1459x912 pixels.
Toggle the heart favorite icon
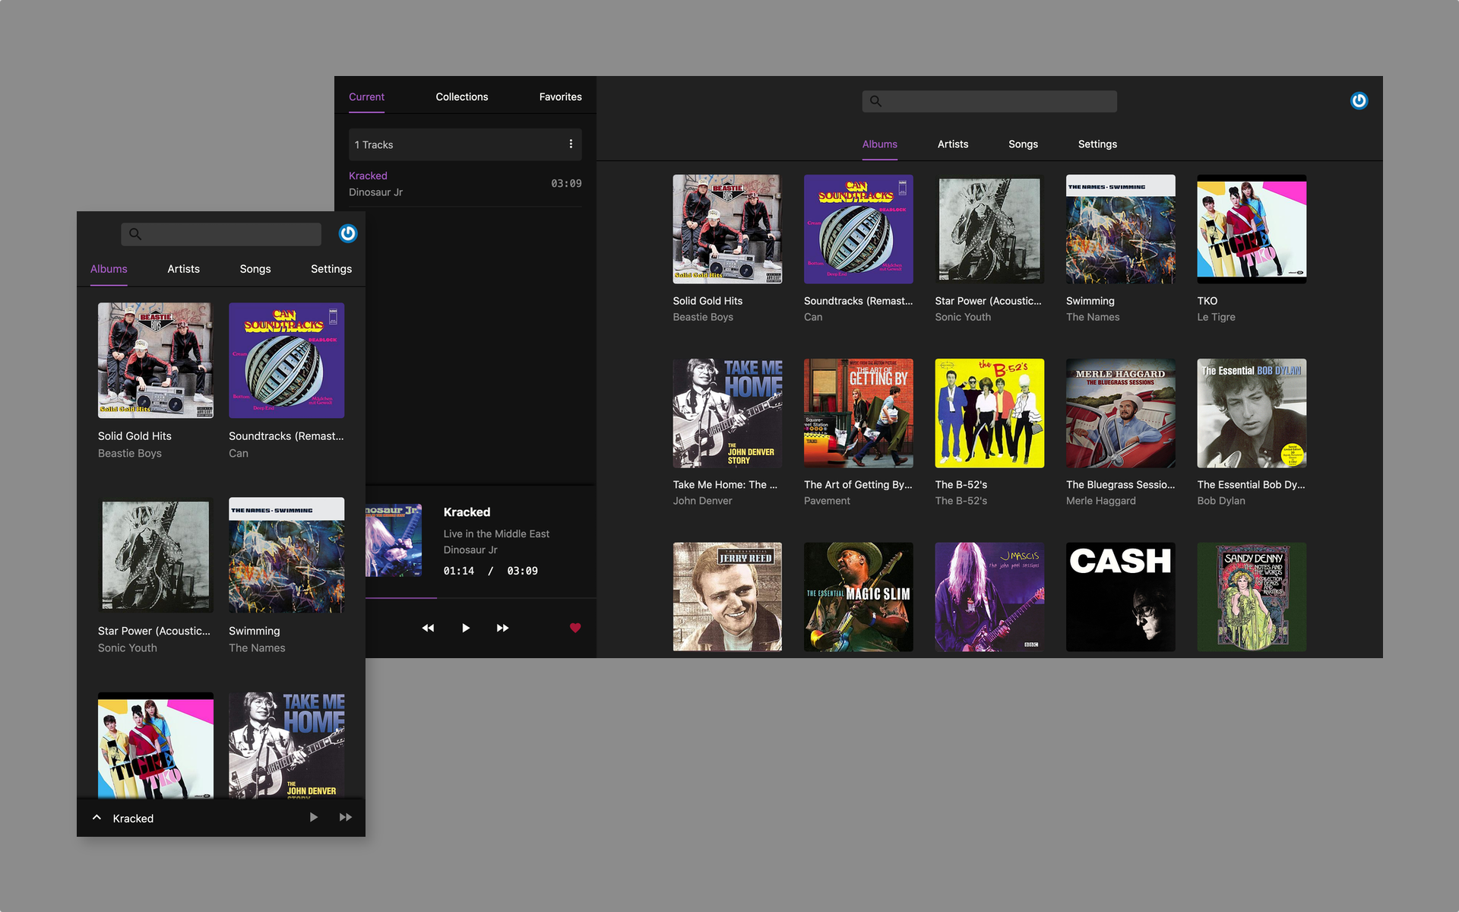coord(575,628)
